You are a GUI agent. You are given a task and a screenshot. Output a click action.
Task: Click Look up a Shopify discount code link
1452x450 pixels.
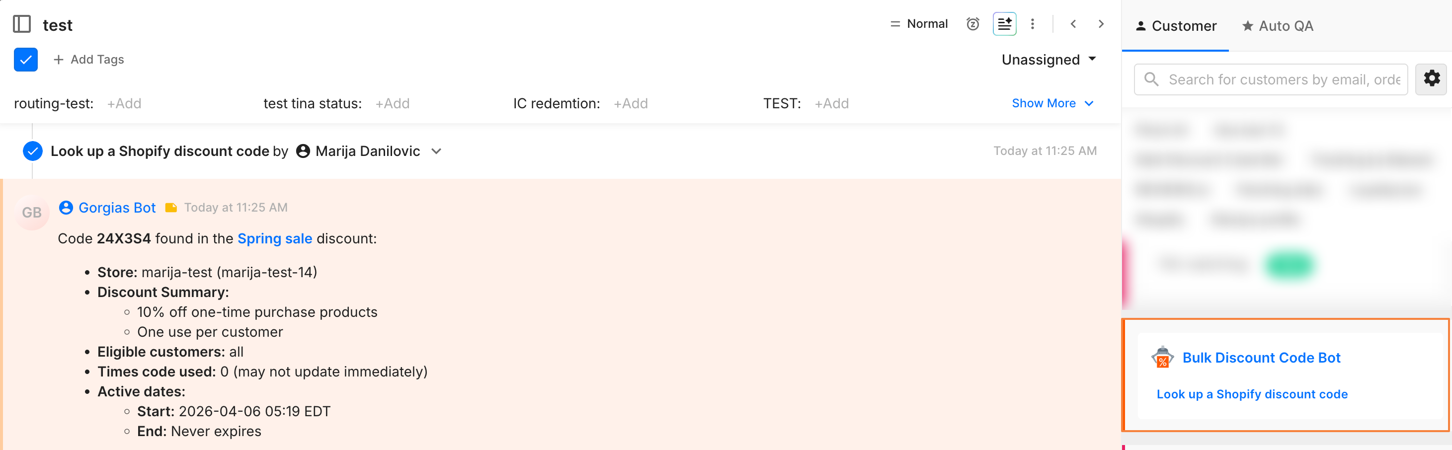coord(1251,394)
